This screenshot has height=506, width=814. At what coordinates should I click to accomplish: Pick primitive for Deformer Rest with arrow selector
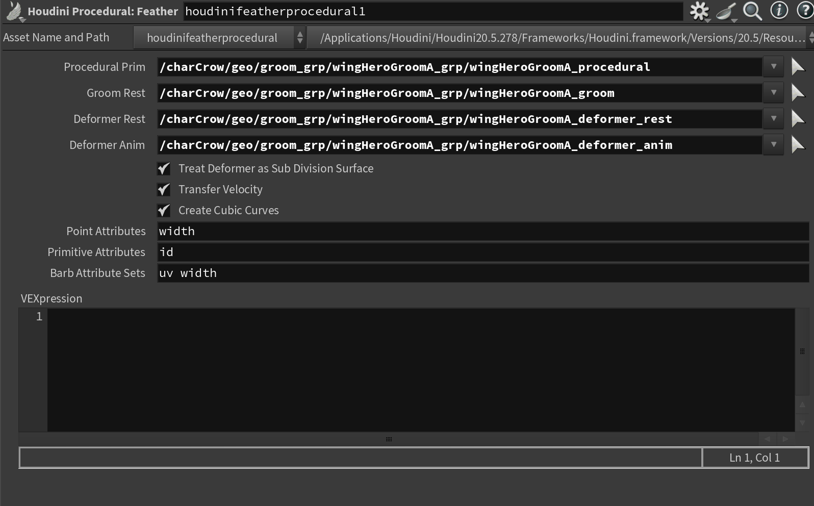(798, 119)
